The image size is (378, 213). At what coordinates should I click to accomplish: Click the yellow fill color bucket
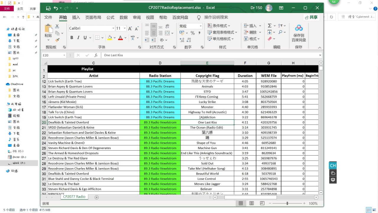tap(110, 38)
